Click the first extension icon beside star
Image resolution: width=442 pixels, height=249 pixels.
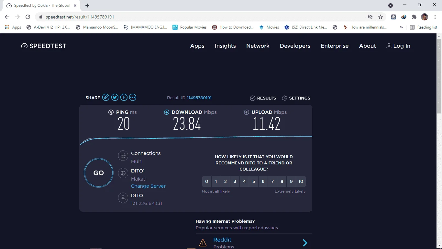point(393,17)
